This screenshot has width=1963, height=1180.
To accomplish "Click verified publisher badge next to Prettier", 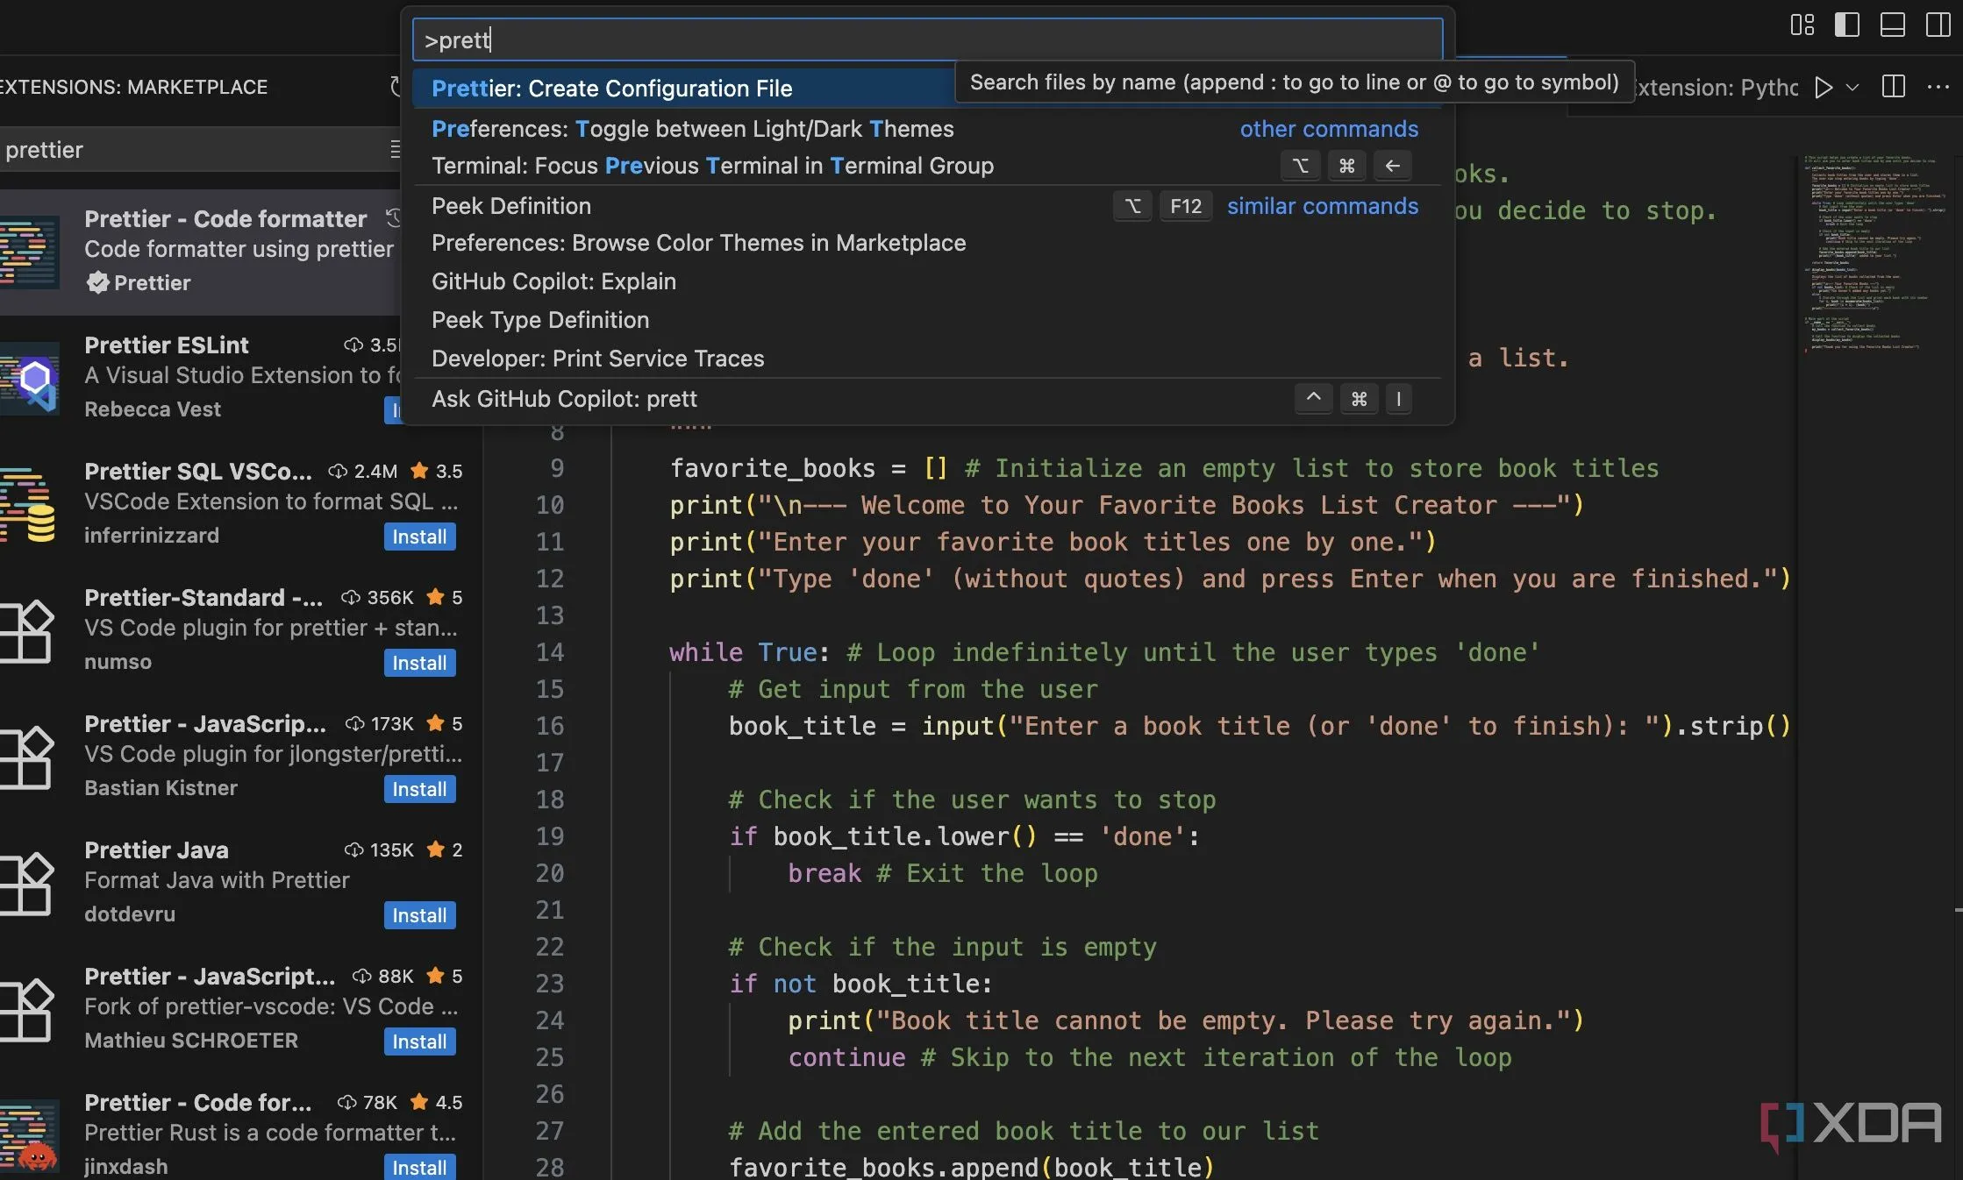I will click(97, 282).
